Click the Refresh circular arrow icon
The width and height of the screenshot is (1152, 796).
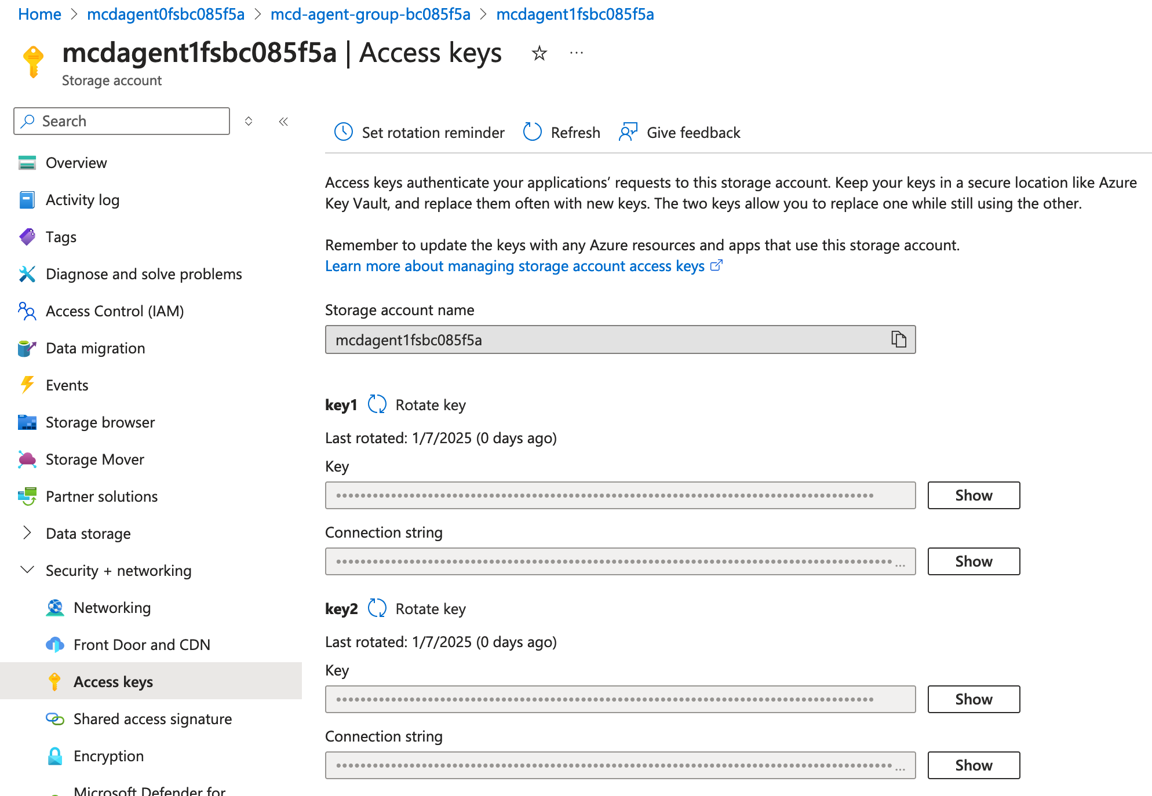[533, 132]
